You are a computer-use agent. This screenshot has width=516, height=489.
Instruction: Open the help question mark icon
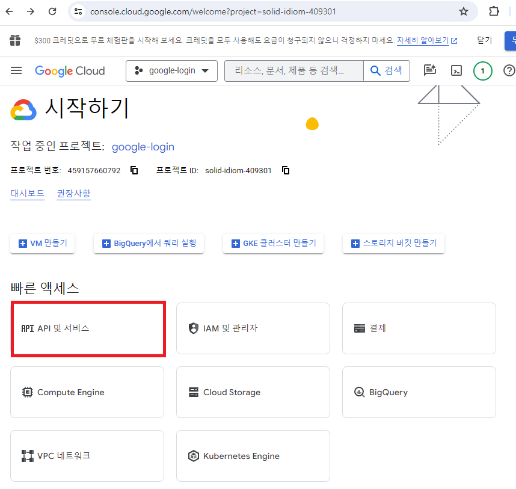[509, 70]
